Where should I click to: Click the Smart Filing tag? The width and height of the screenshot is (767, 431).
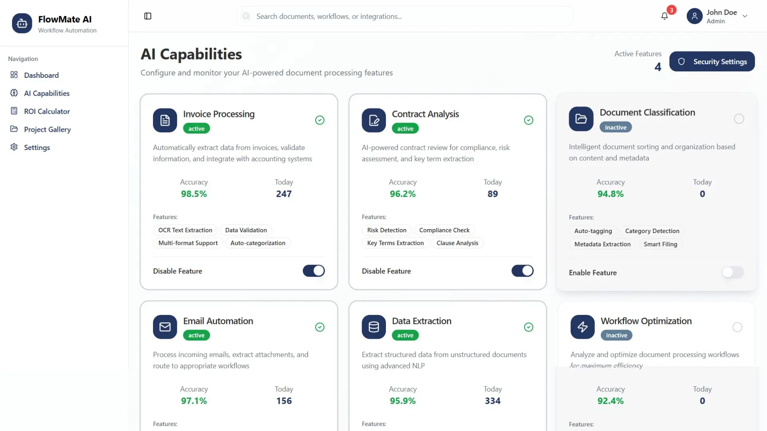660,244
